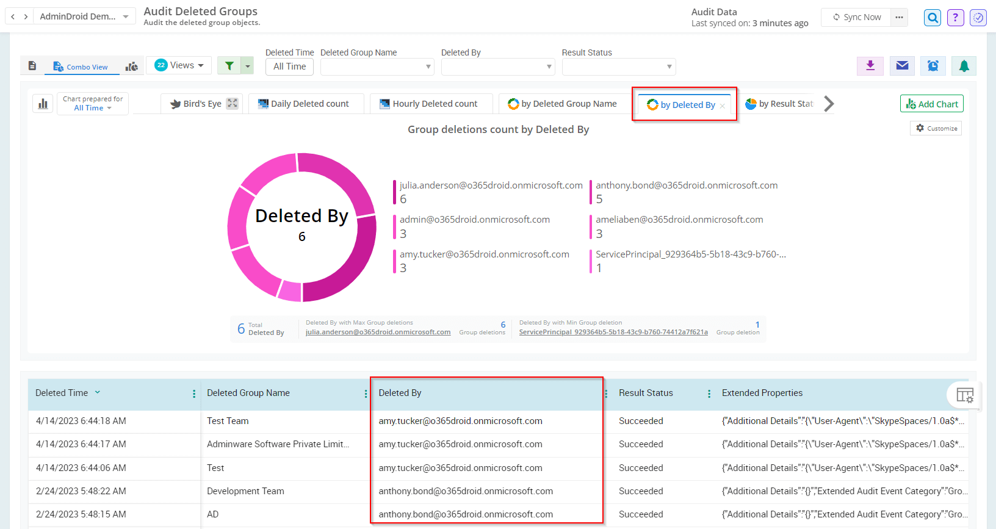Open the ServicePrincipal min deletion link
This screenshot has width=996, height=529.
pyautogui.click(x=613, y=332)
